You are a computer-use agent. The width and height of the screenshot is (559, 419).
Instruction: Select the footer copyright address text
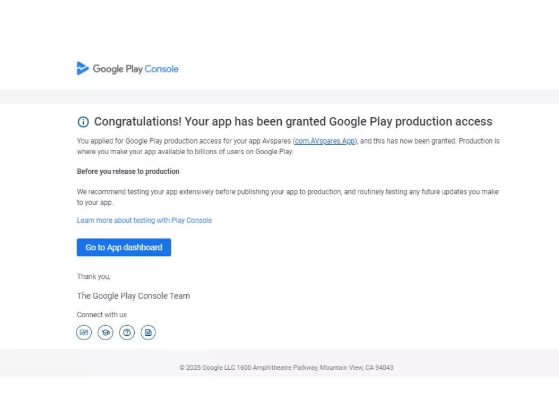(x=286, y=368)
